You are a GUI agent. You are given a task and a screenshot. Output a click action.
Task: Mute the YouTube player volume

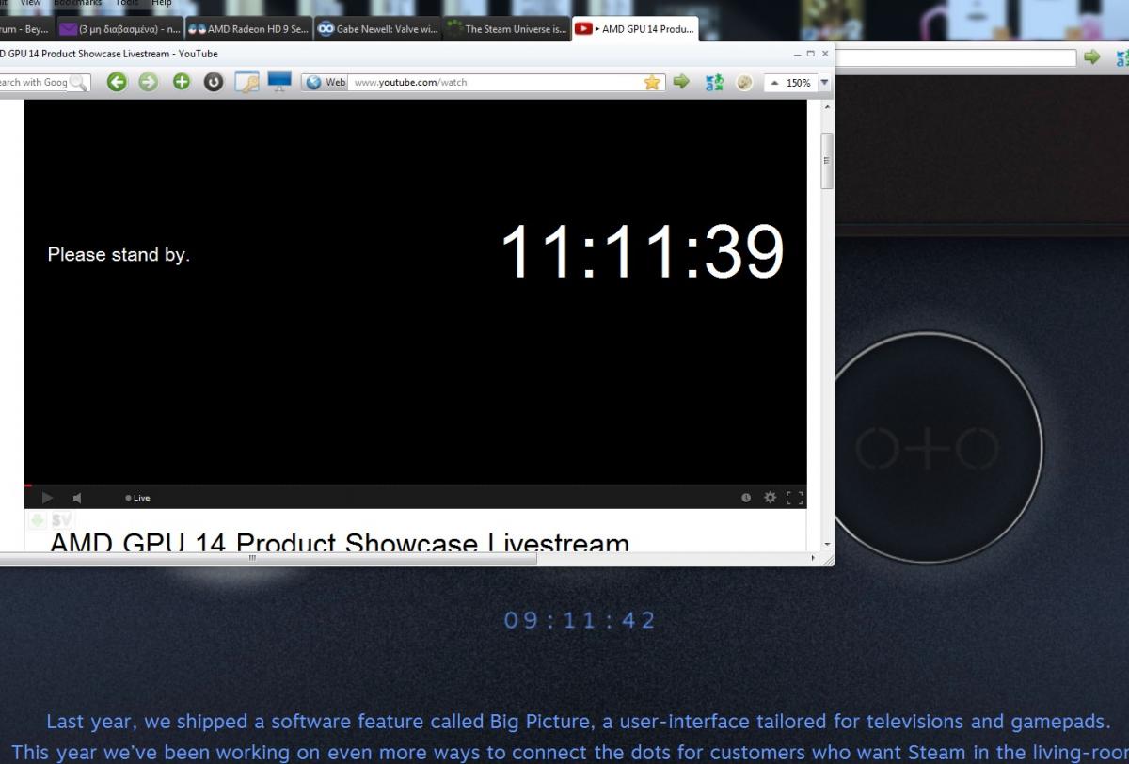point(77,498)
